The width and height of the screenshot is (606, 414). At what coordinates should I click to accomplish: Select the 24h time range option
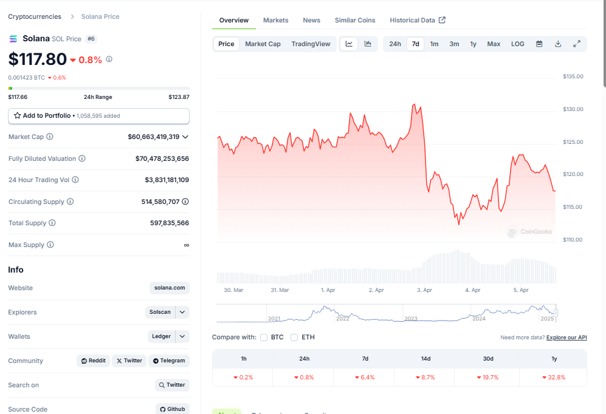(x=395, y=44)
